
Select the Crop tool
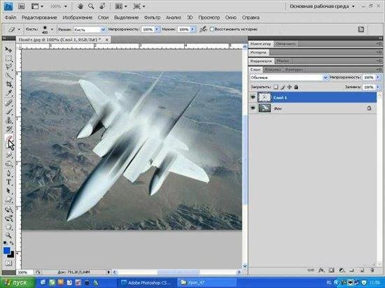coord(8,85)
